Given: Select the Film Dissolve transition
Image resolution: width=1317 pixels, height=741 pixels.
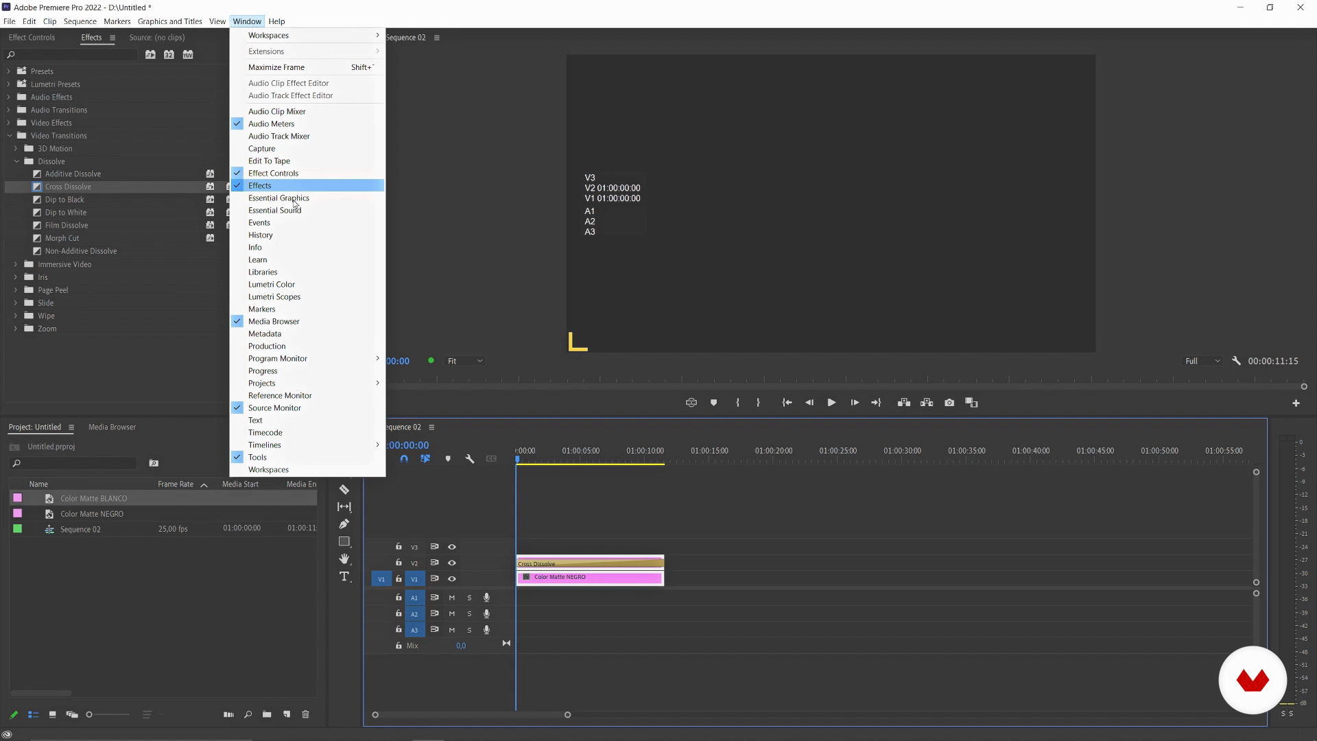Looking at the screenshot, I should (67, 225).
